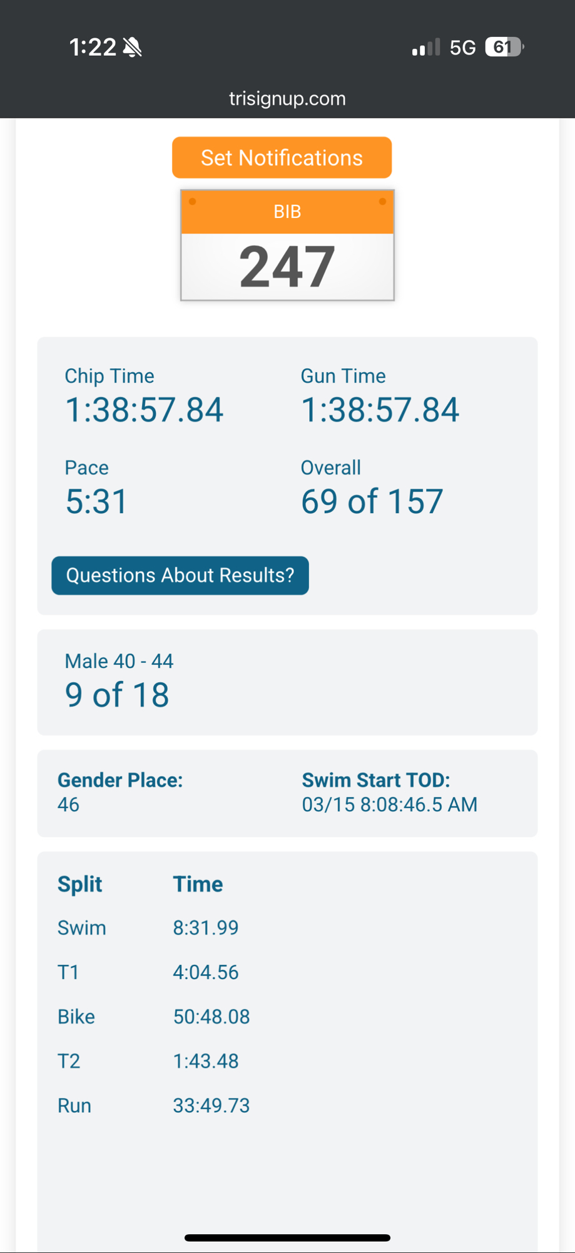Tap the Male 40 - 44 placement
575x1253 pixels.
click(x=117, y=694)
